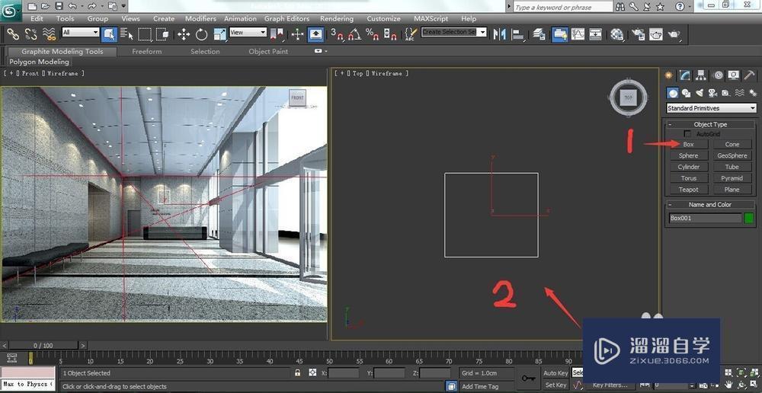Toggle the 3D Snaps button
The height and width of the screenshot is (393, 762).
click(x=336, y=34)
